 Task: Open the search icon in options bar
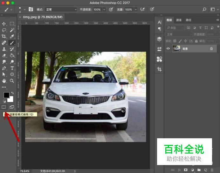204,10
